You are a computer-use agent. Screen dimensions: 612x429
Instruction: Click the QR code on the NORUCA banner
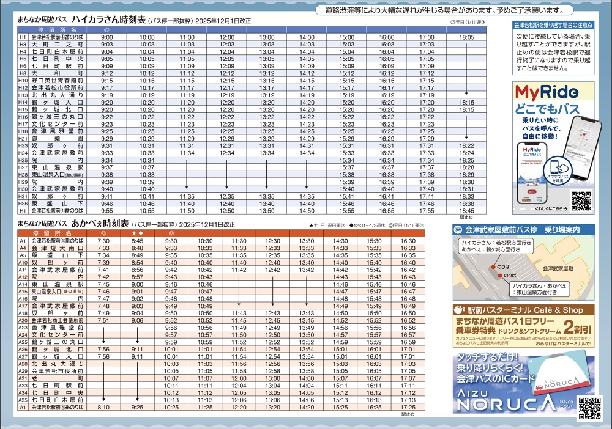tap(589, 408)
